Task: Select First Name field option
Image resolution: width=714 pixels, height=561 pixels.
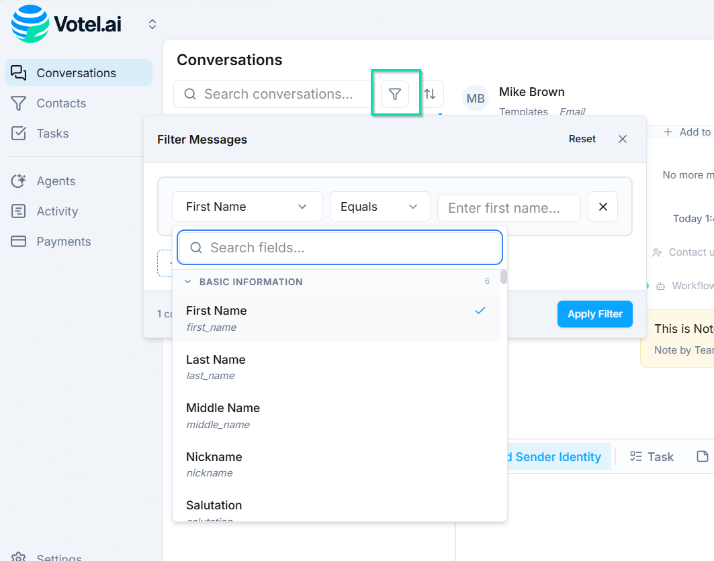Action: (336, 318)
